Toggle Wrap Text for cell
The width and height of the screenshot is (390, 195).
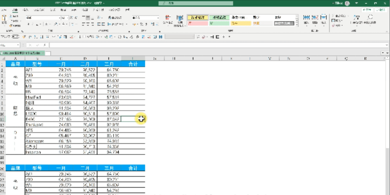(x=115, y=17)
